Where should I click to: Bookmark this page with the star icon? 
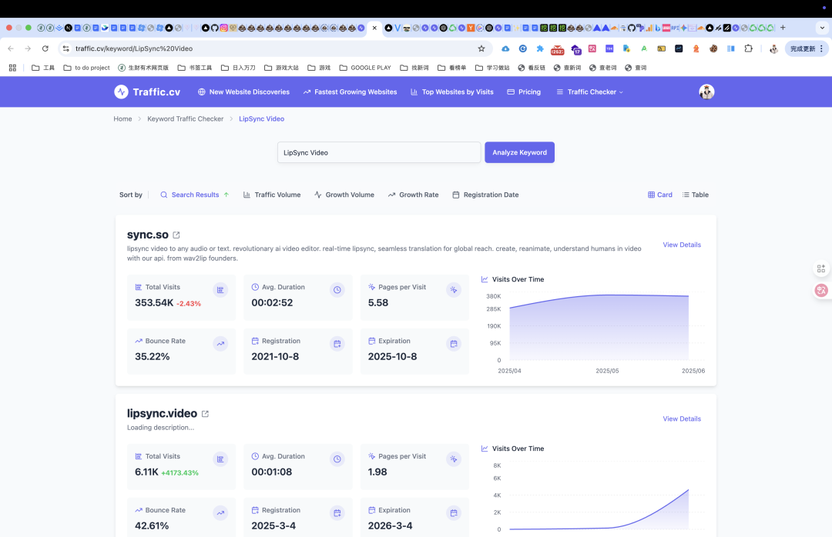481,48
